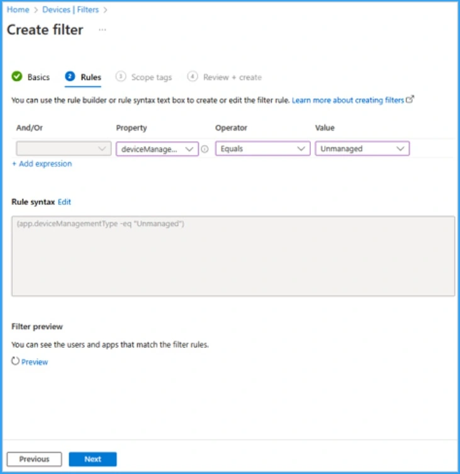Expand the Unmanaged Value dropdown

click(x=362, y=149)
